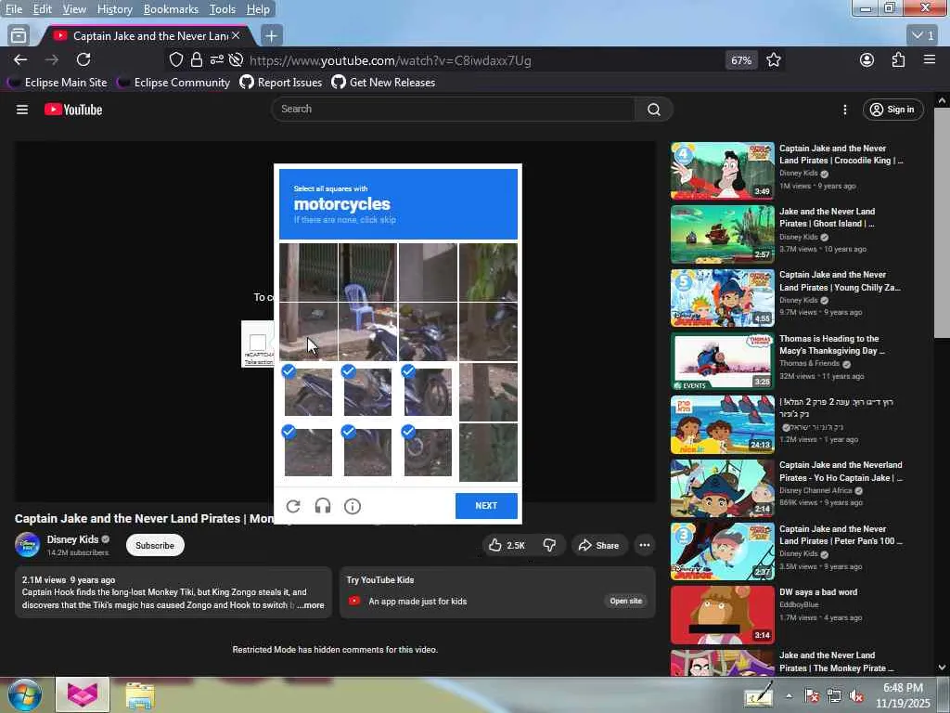
Task: Click the page vertical scrollbar thumb
Action: click(x=942, y=223)
